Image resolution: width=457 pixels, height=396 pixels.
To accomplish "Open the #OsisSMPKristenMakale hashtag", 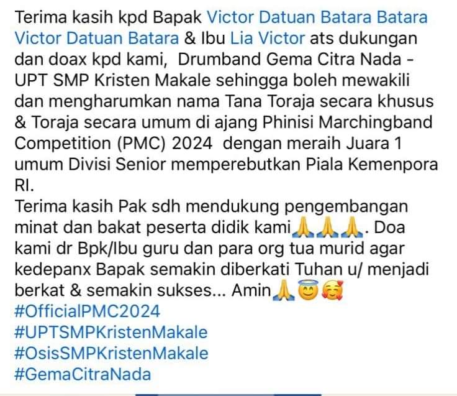I will pyautogui.click(x=111, y=353).
